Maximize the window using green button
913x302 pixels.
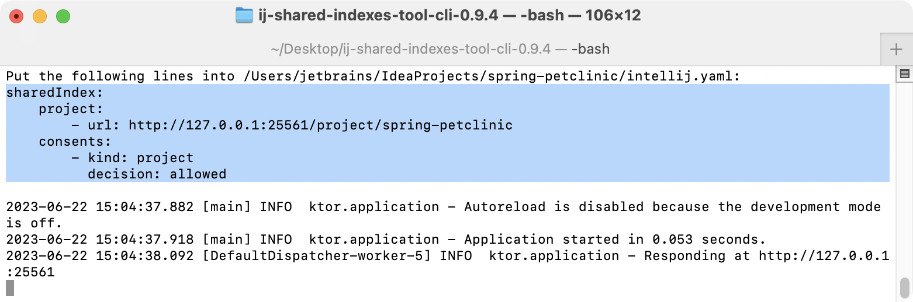[x=63, y=16]
